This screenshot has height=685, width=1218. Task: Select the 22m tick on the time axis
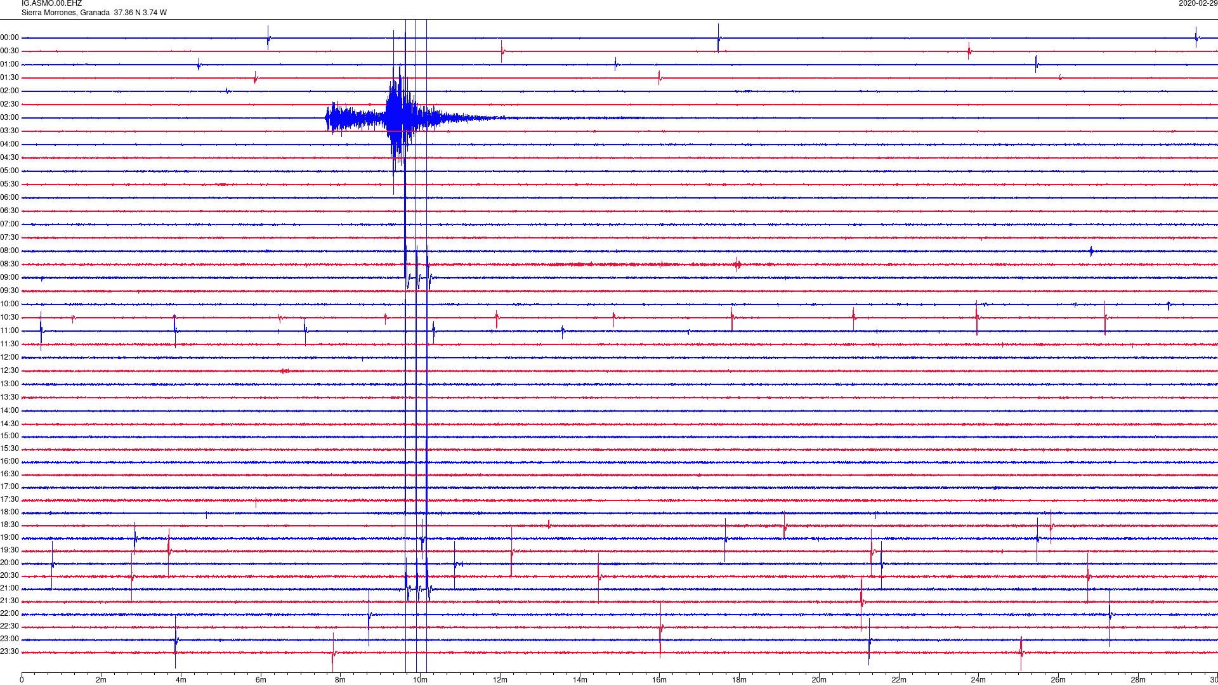pos(899,680)
